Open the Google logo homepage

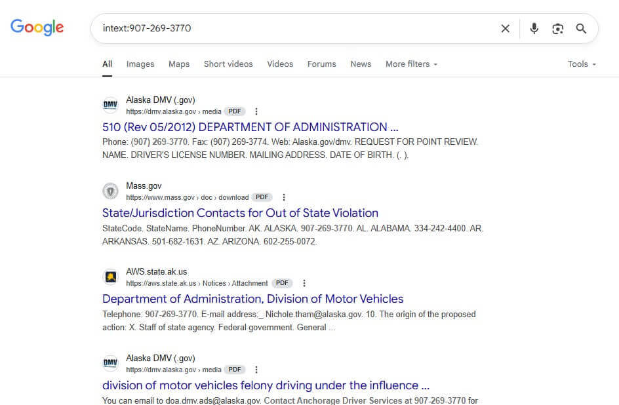pyautogui.click(x=37, y=28)
